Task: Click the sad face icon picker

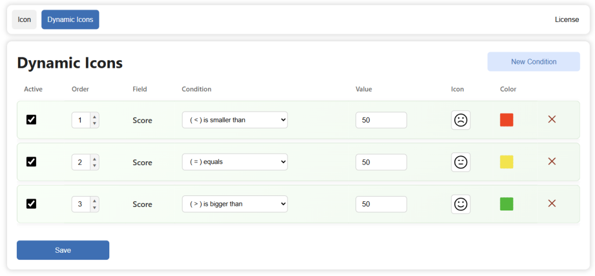Action: (461, 120)
